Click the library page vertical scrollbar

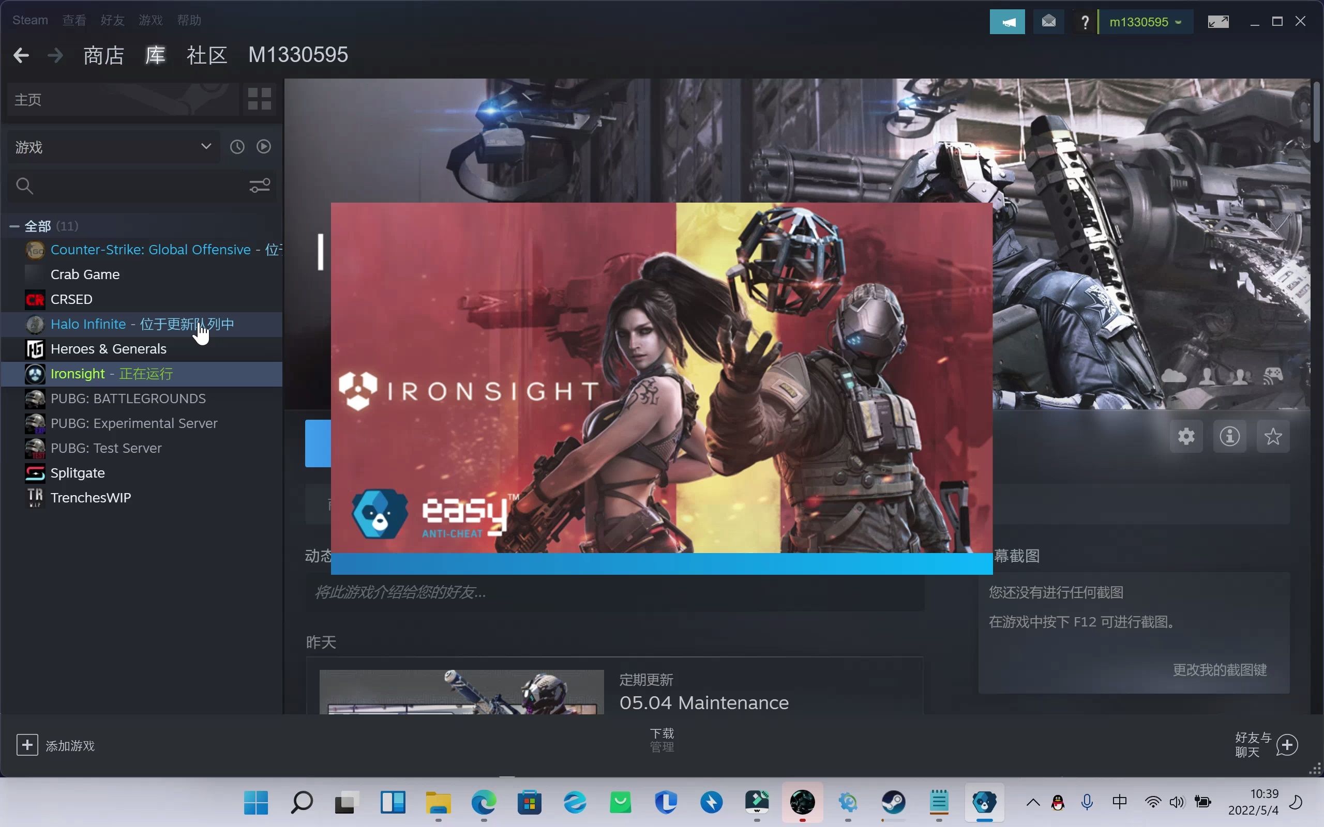[1316, 112]
